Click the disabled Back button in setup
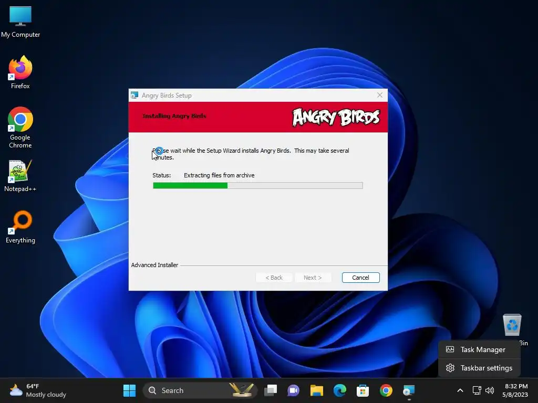This screenshot has width=538, height=403. pyautogui.click(x=274, y=278)
